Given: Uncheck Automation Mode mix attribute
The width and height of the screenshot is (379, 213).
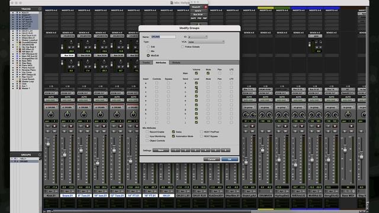Looking at the screenshot, I should (174, 136).
